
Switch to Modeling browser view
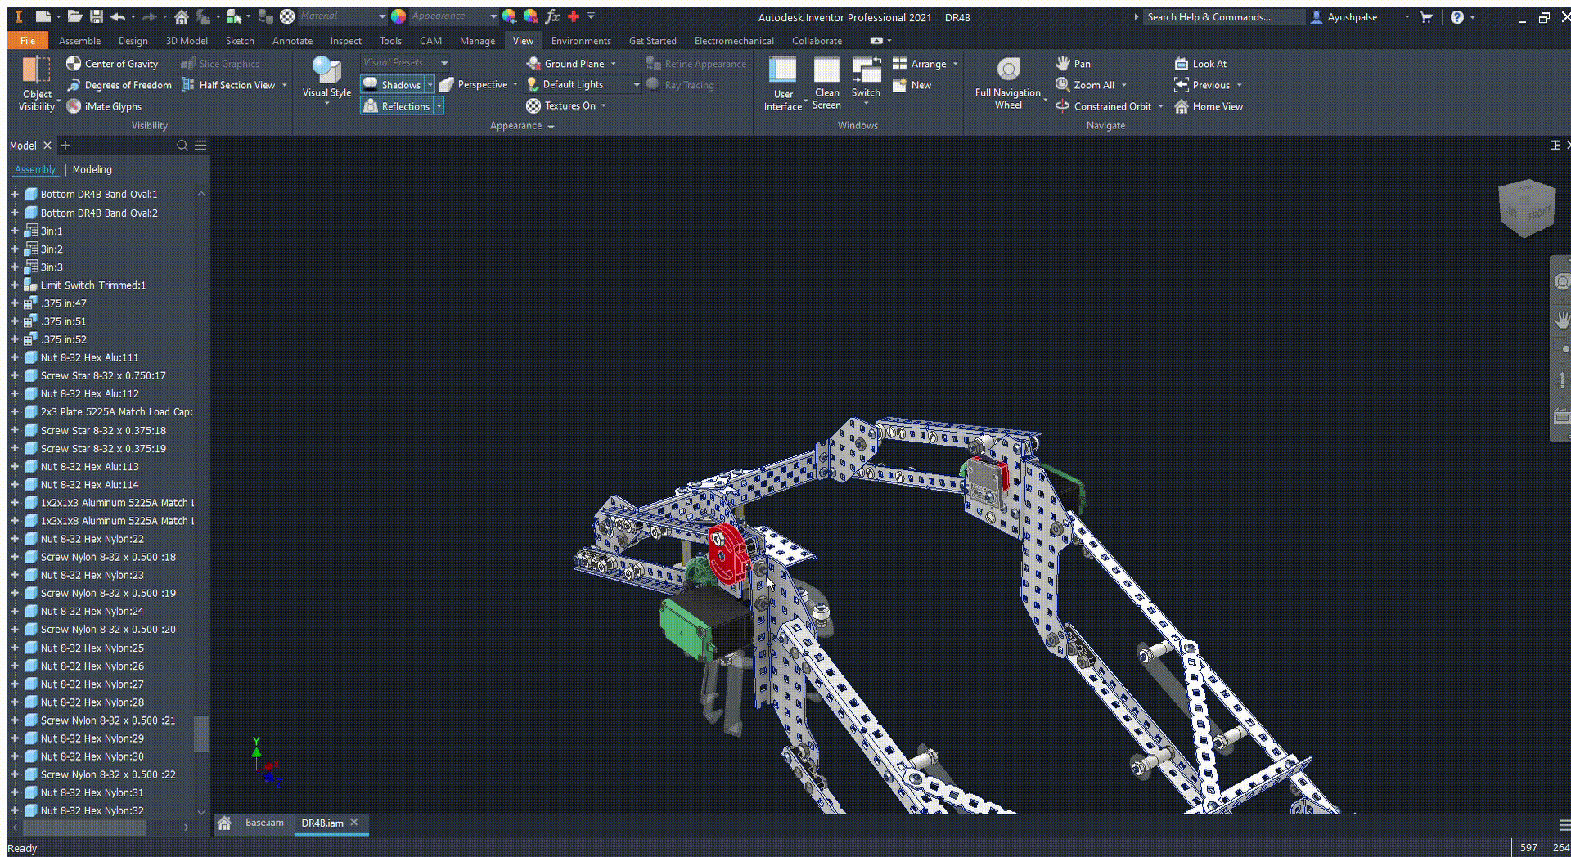pyautogui.click(x=92, y=169)
